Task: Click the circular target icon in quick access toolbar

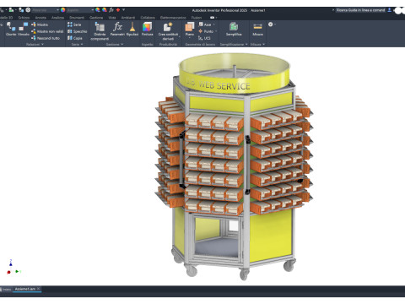Action: [x=28, y=10]
